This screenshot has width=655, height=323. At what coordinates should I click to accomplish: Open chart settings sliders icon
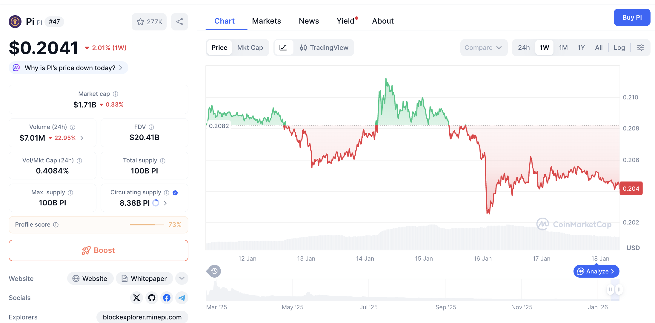click(x=641, y=47)
